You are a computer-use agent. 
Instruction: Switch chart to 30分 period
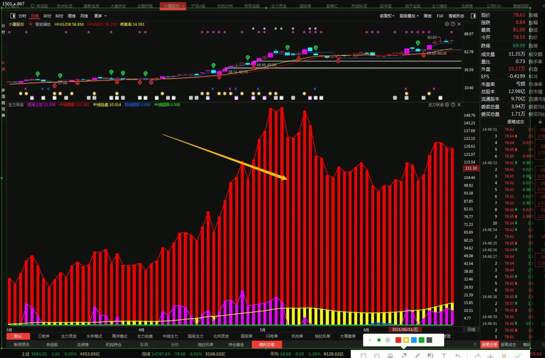click(x=47, y=16)
